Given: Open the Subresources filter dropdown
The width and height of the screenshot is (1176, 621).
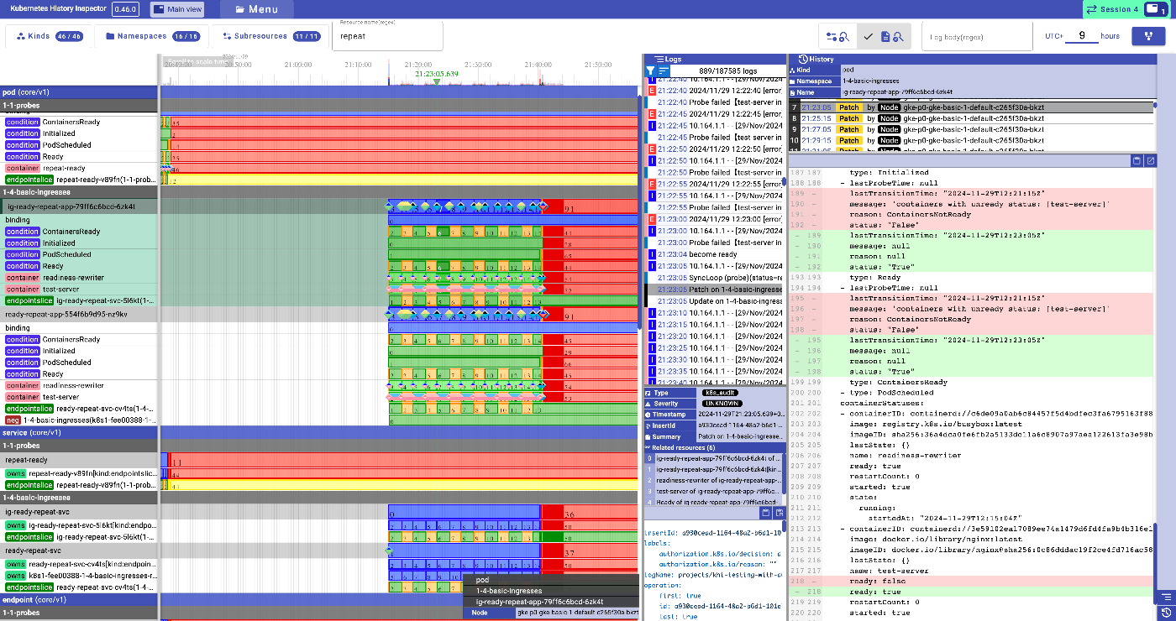Looking at the screenshot, I should [x=270, y=37].
